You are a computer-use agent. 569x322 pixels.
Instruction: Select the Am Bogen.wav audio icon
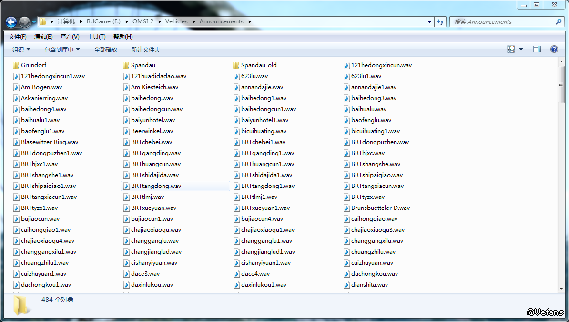click(16, 87)
